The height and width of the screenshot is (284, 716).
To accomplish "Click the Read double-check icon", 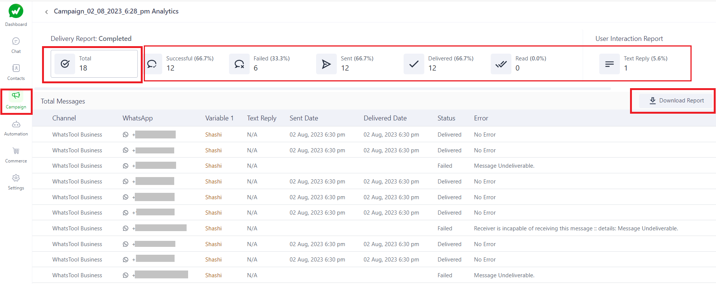I will 501,64.
